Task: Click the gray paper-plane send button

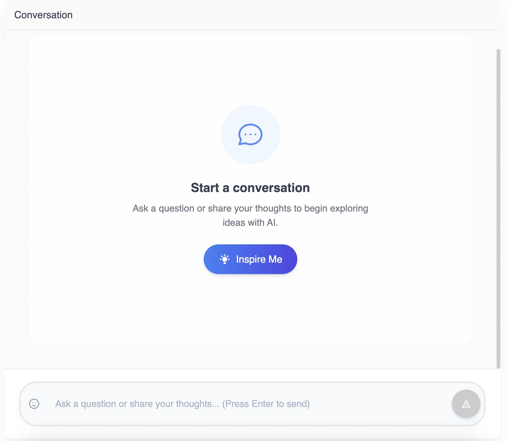Action: tap(466, 404)
